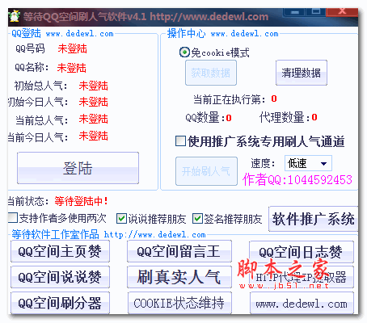Click the 未登陆 value next to 当前总人气
The width and height of the screenshot is (367, 323).
(x=93, y=119)
